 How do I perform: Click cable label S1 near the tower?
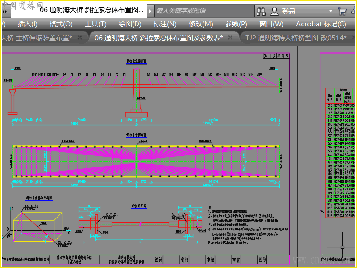click(124, 75)
